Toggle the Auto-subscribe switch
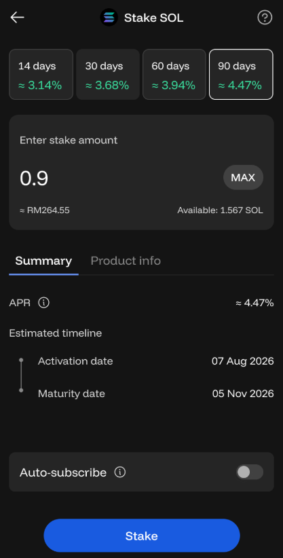Screen dimensions: 283x558 [250, 472]
